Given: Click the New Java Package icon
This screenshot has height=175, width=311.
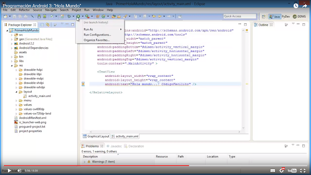Looking at the screenshot, I should point(98,17).
